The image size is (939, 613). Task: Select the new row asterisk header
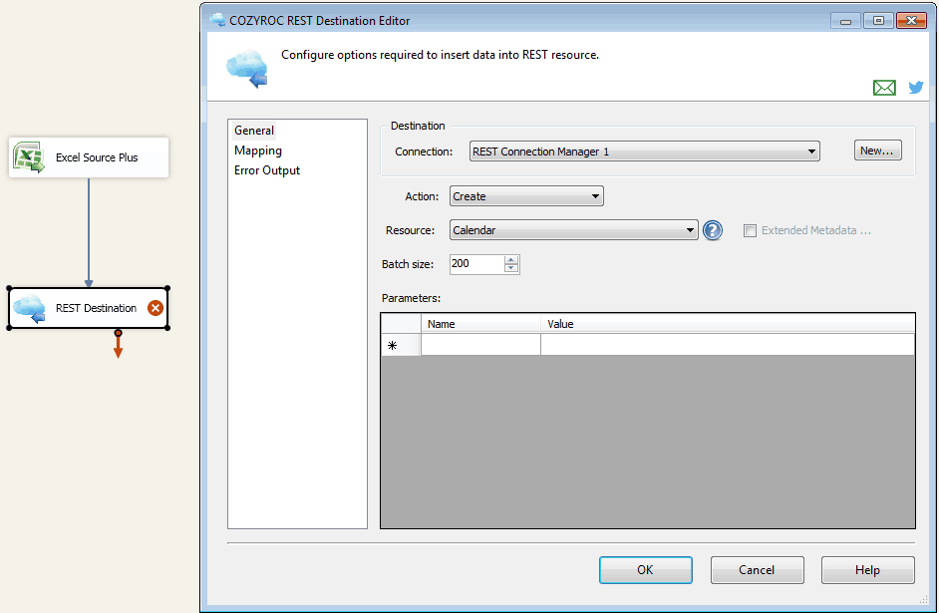click(x=401, y=345)
